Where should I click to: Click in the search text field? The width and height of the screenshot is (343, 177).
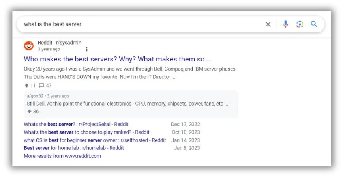click(x=138, y=24)
